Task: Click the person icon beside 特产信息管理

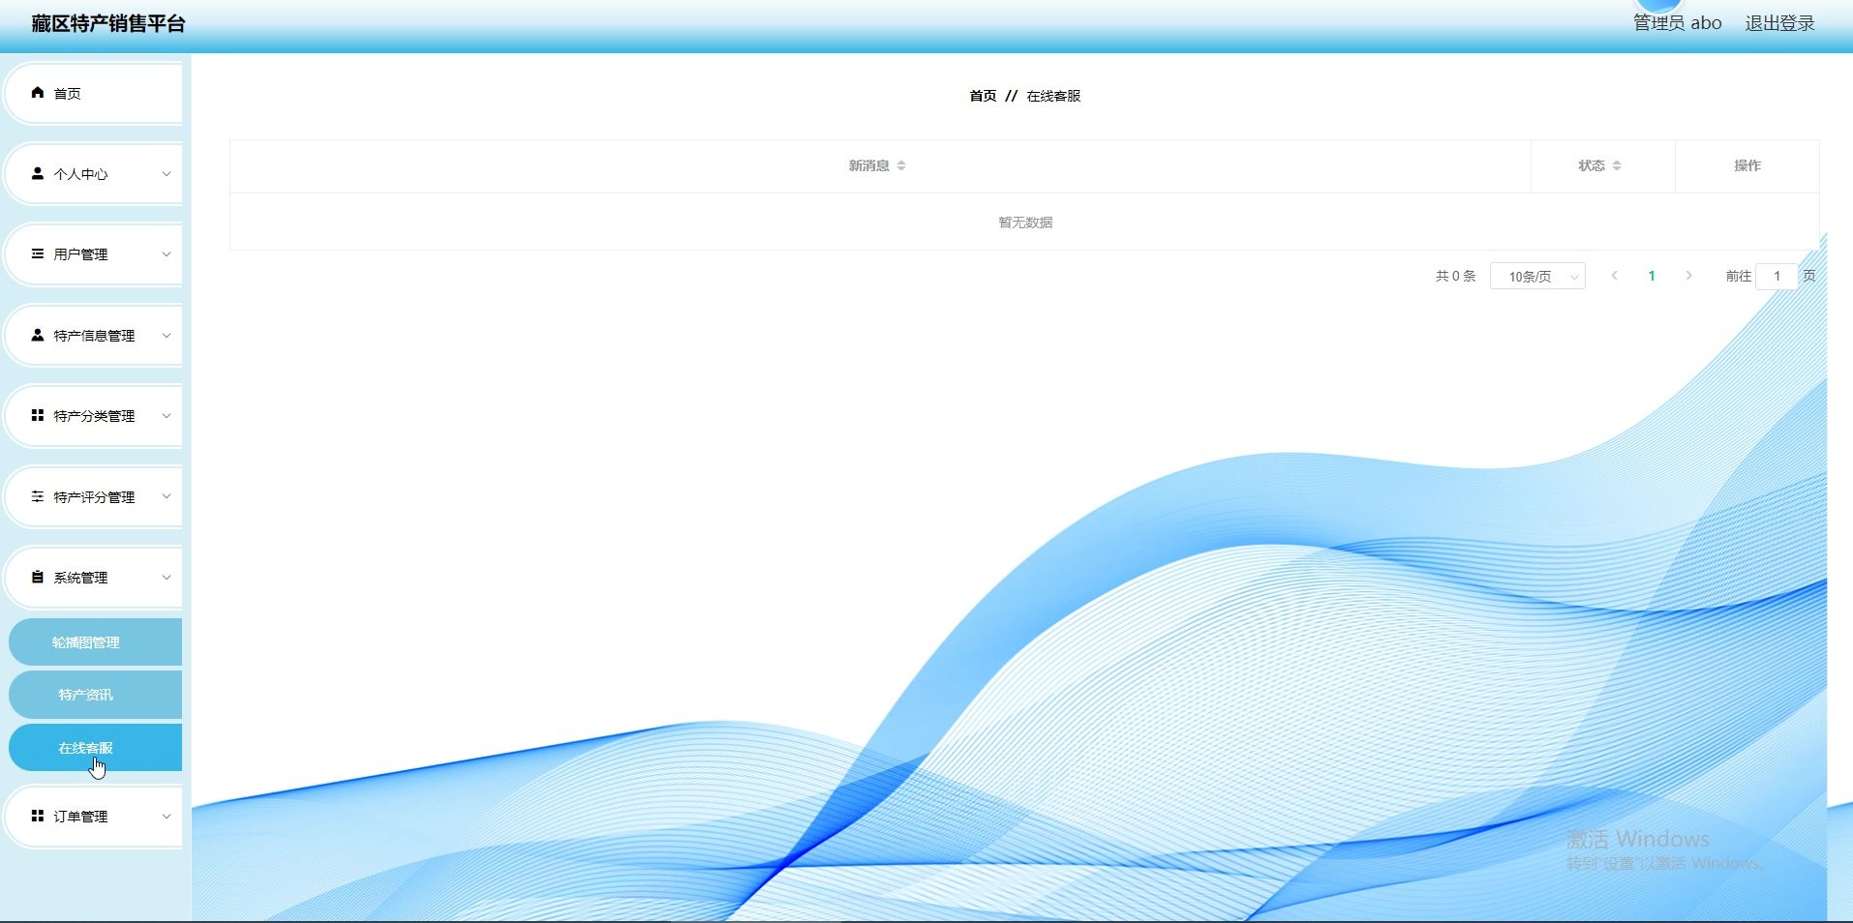Action: (x=38, y=335)
